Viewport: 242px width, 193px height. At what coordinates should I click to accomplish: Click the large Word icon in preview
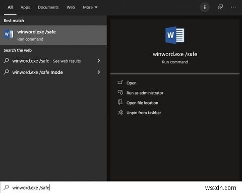[x=175, y=35]
